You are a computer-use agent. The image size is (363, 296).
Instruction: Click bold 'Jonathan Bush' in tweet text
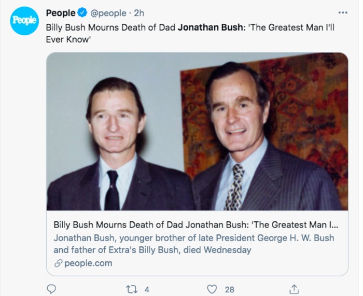pyautogui.click(x=209, y=26)
